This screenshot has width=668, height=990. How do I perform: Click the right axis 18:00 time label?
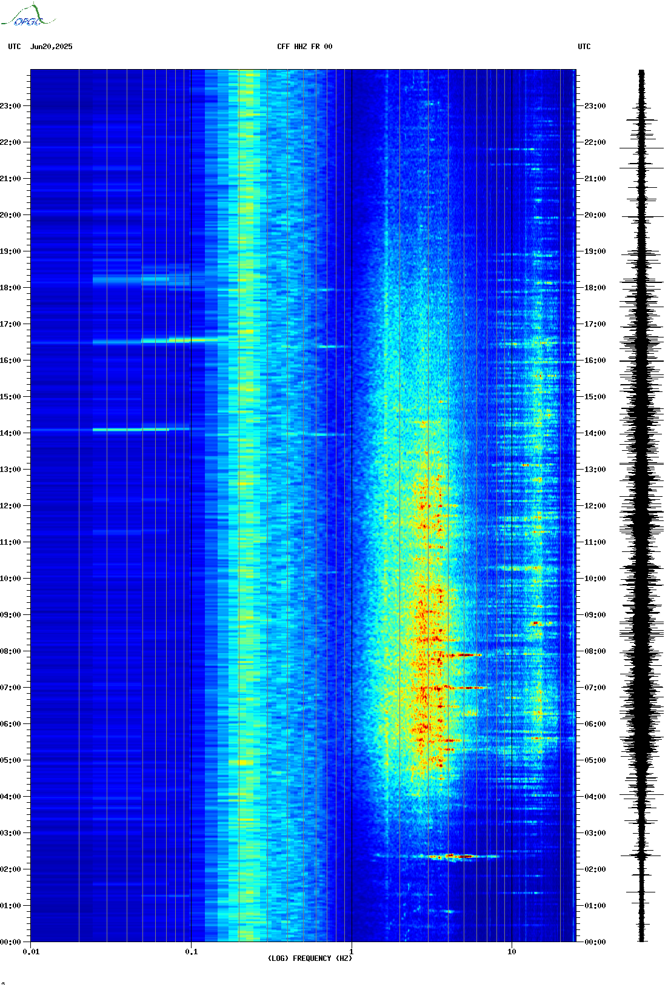[x=595, y=288]
